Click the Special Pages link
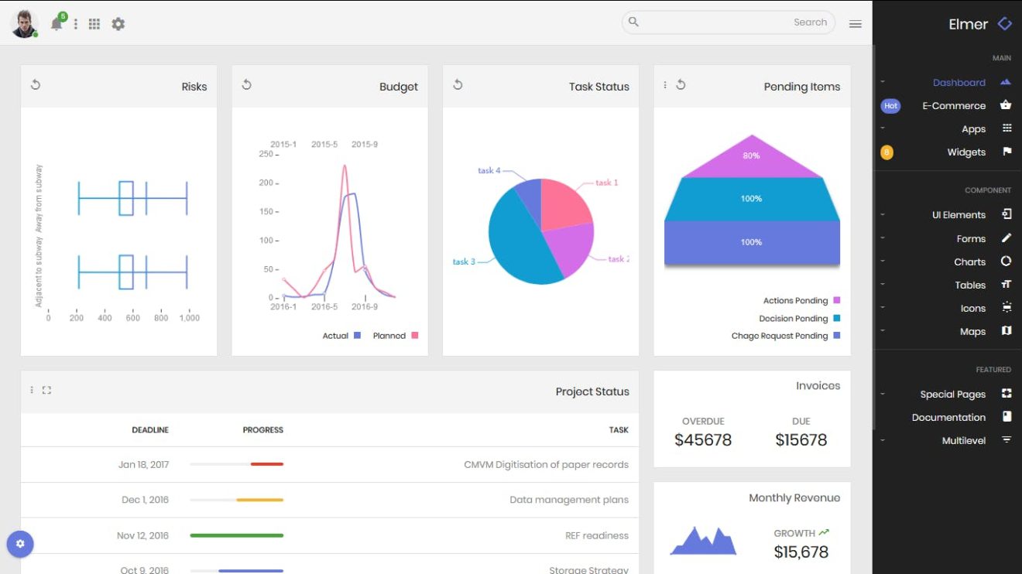The image size is (1022, 574). pyautogui.click(x=952, y=394)
